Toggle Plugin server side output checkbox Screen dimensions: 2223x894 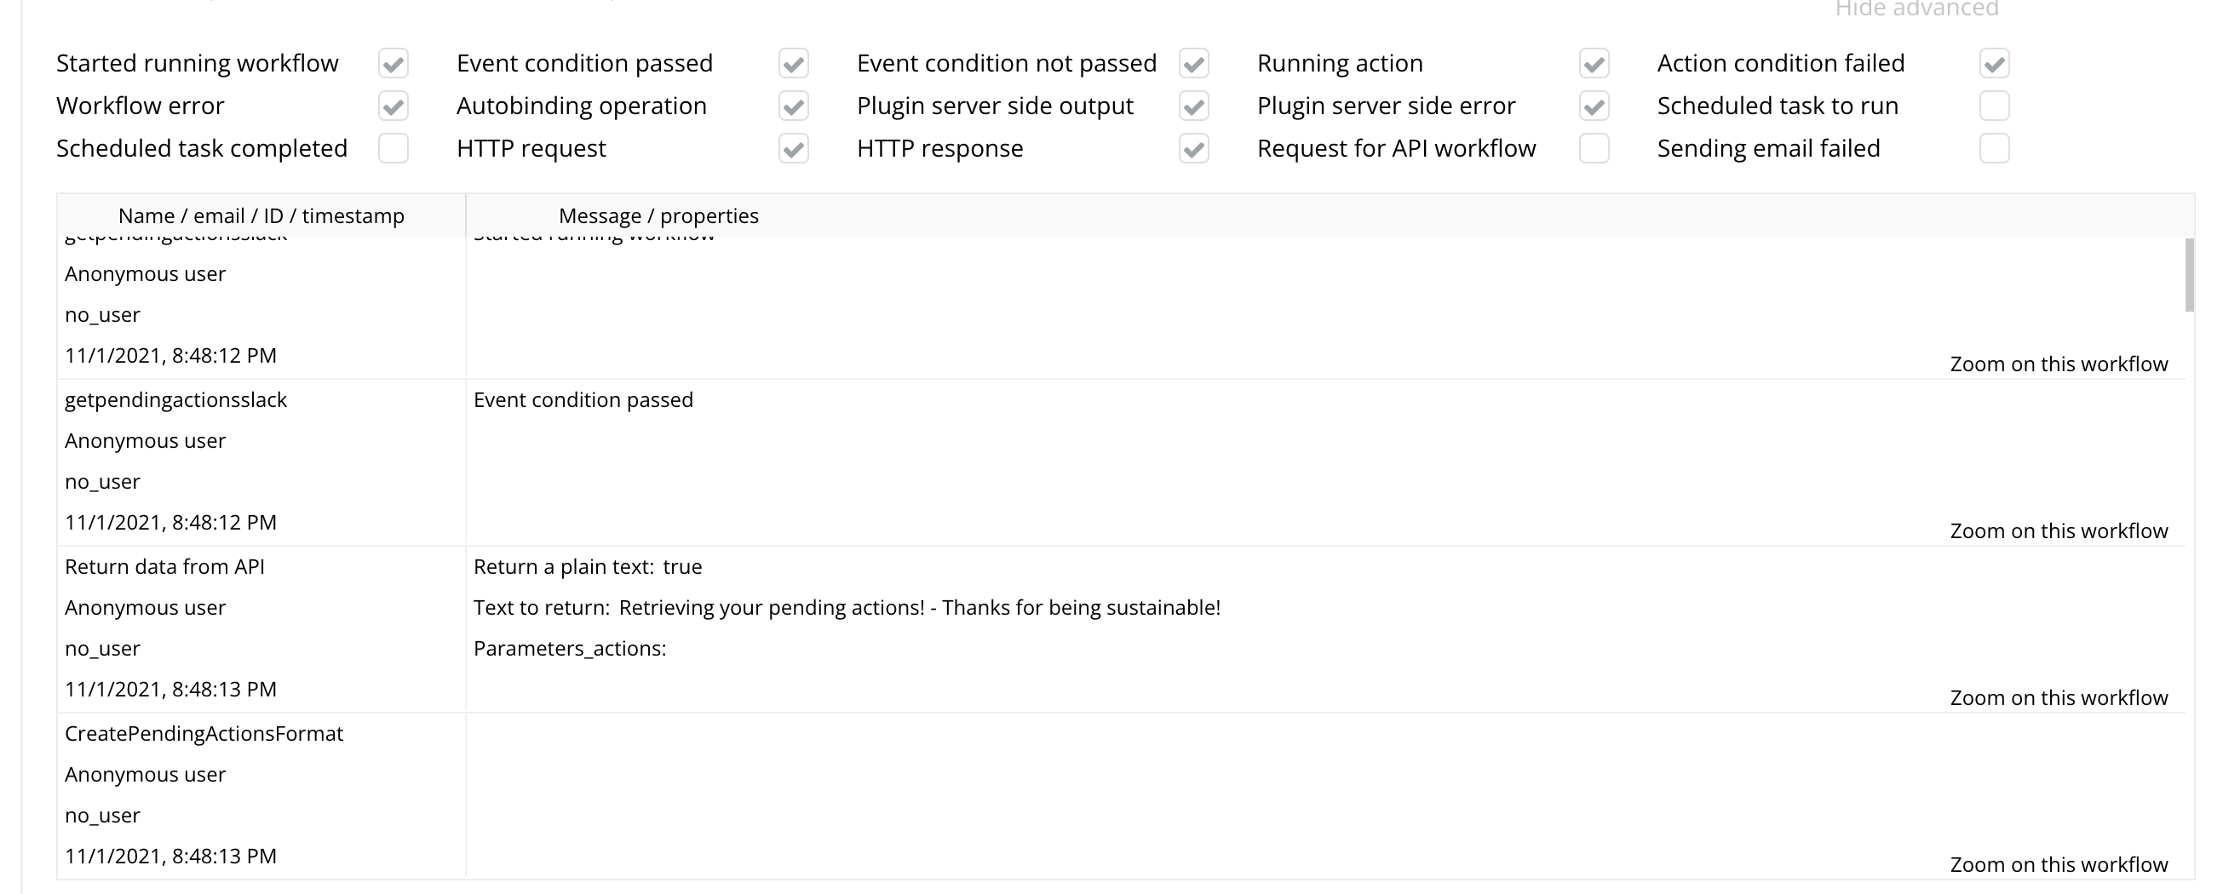pyautogui.click(x=1193, y=106)
